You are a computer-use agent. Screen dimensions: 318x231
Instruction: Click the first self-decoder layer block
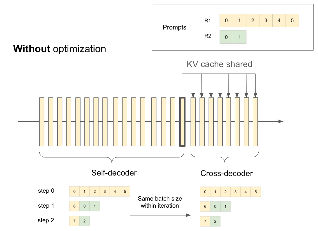pos(42,122)
